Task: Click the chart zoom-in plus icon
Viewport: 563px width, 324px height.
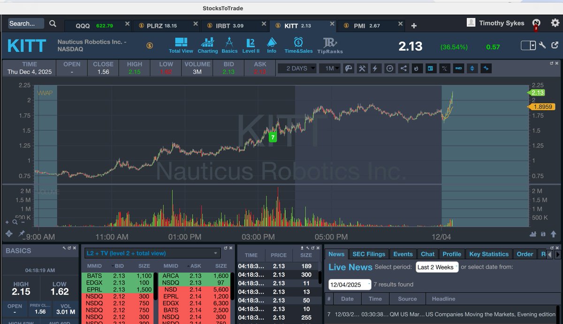Action: coord(7,222)
